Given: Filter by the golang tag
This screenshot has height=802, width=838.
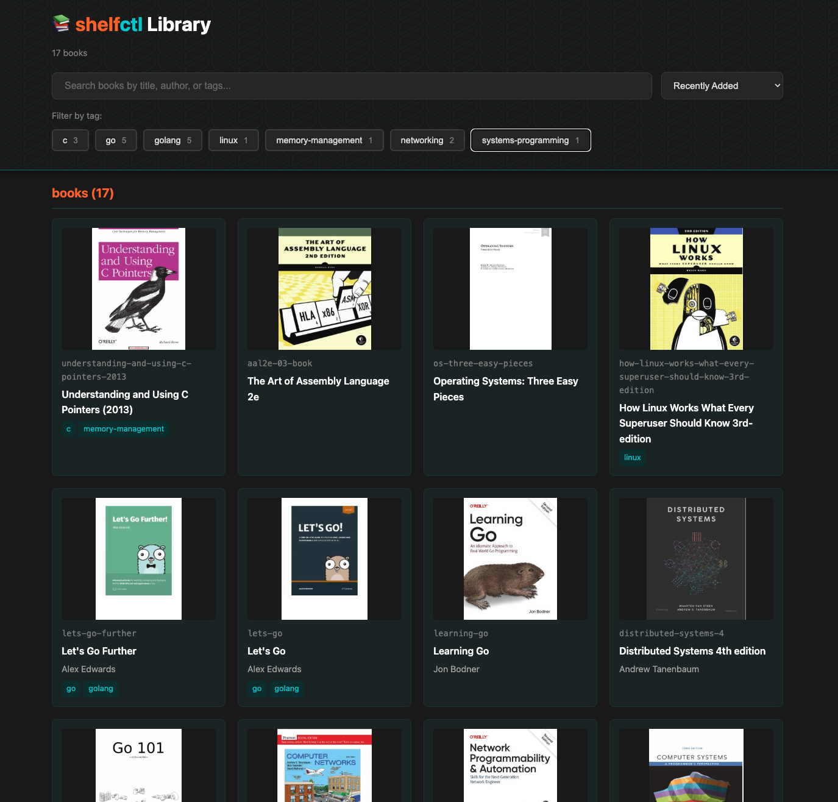Looking at the screenshot, I should [172, 140].
